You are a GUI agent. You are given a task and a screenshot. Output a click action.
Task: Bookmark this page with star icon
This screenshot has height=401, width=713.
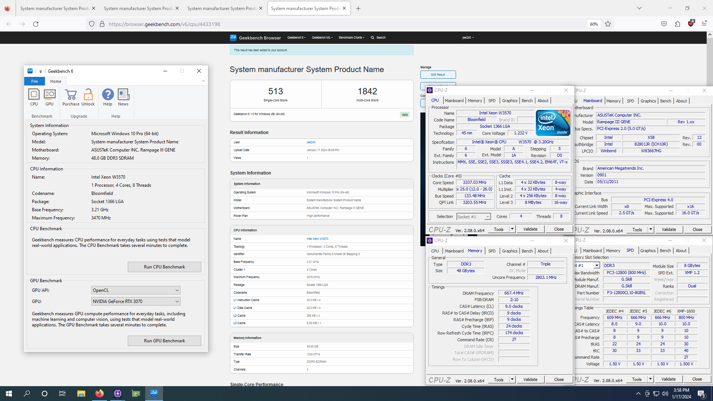point(608,24)
